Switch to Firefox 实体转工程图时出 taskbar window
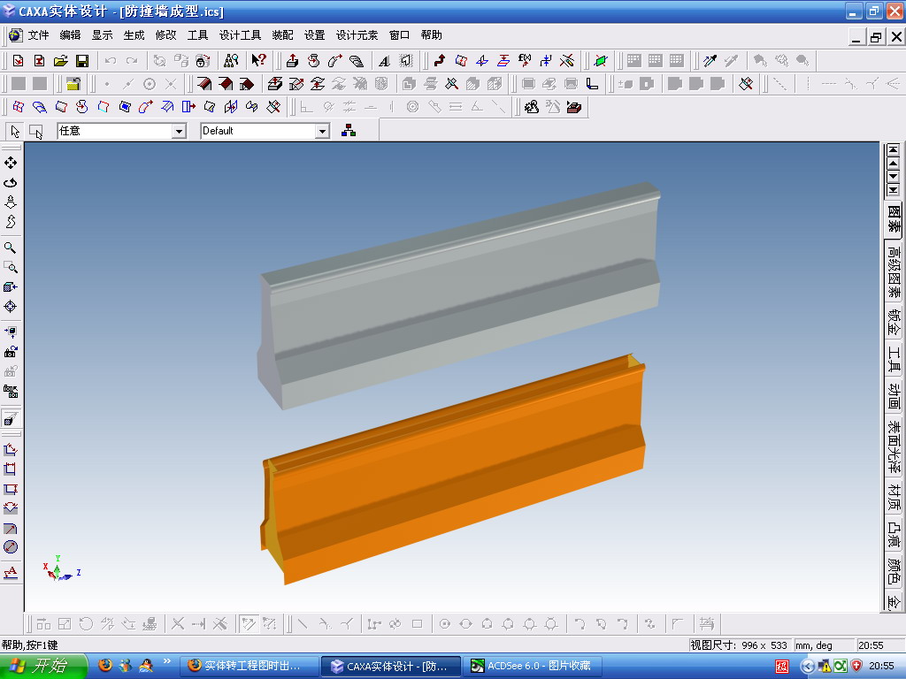This screenshot has width=906, height=679. [x=250, y=667]
